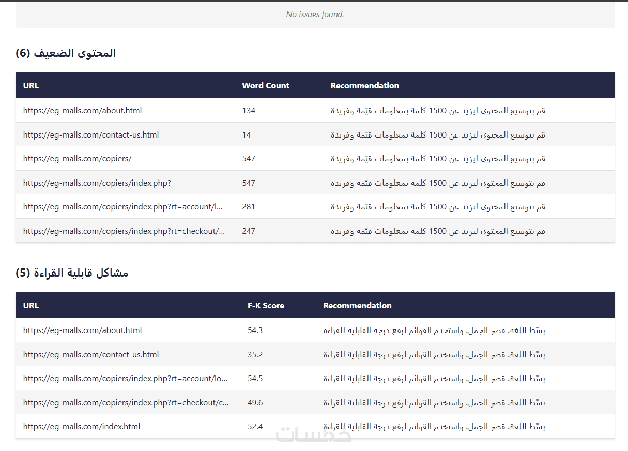Click rt=checkout URL with word count 247
628x451 pixels.
(124, 231)
